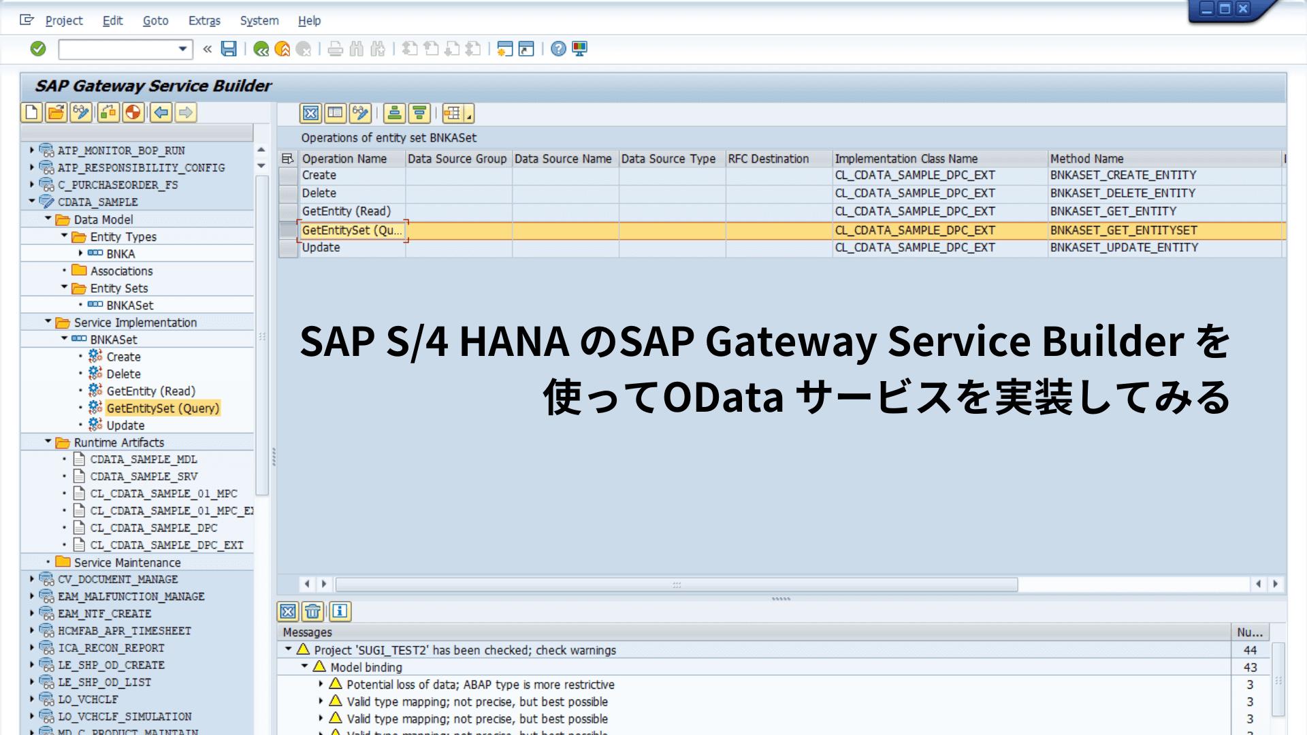The width and height of the screenshot is (1307, 735).
Task: Click the Sort Ascending icon
Action: click(x=394, y=113)
